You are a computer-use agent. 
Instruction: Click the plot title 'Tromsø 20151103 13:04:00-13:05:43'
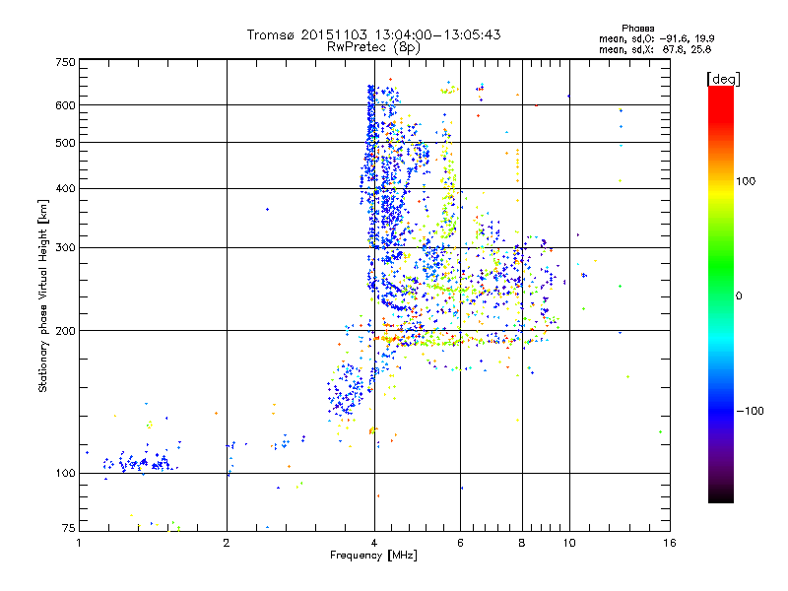click(x=373, y=34)
